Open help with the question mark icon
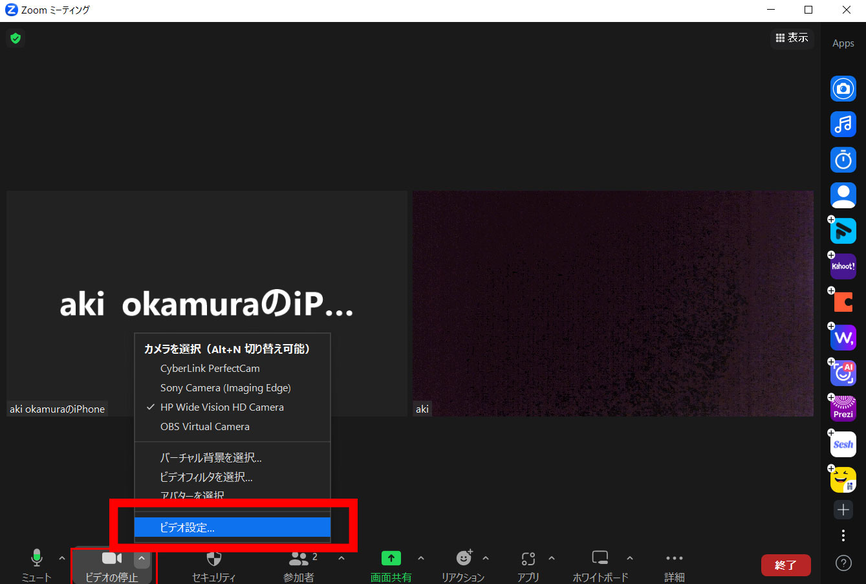The image size is (866, 584). click(x=843, y=563)
